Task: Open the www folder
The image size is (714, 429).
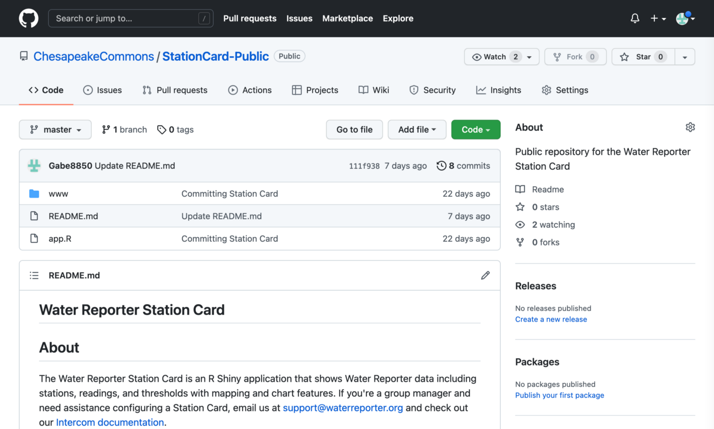Action: click(x=59, y=194)
